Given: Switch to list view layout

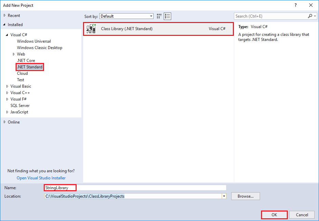Looking at the screenshot, I should (x=167, y=16).
